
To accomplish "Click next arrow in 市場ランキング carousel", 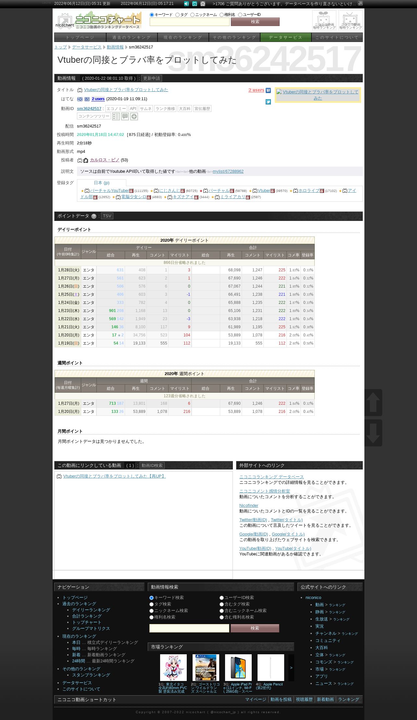I will pos(291,668).
